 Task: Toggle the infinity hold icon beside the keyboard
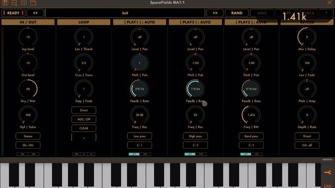pyautogui.click(x=328, y=186)
